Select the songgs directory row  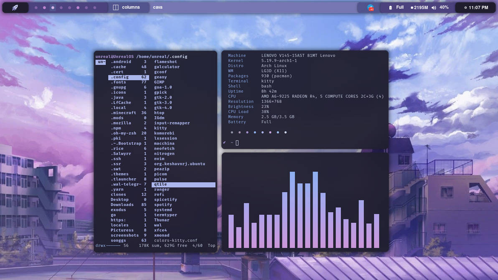pos(129,240)
